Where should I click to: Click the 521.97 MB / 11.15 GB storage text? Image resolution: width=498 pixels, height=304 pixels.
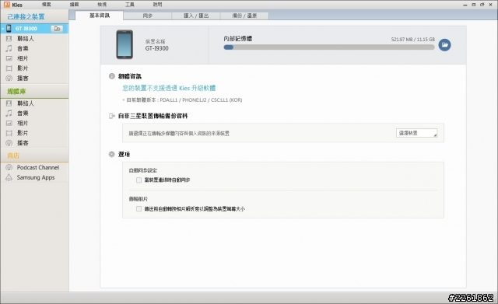pyautogui.click(x=413, y=40)
